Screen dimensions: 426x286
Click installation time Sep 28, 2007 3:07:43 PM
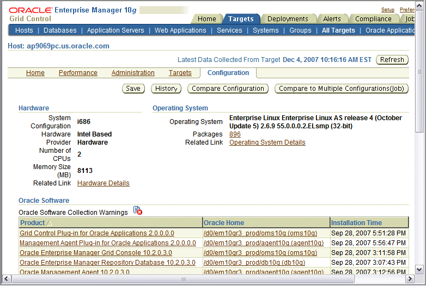coord(368,263)
